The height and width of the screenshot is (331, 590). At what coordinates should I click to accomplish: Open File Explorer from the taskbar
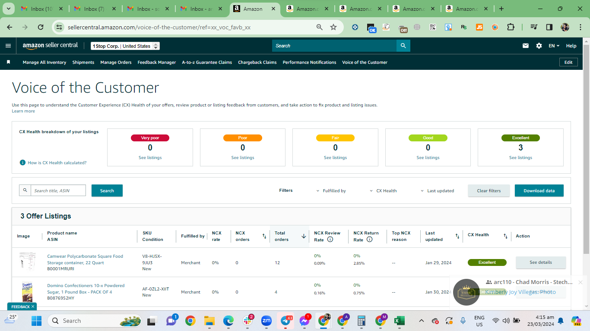(x=209, y=321)
